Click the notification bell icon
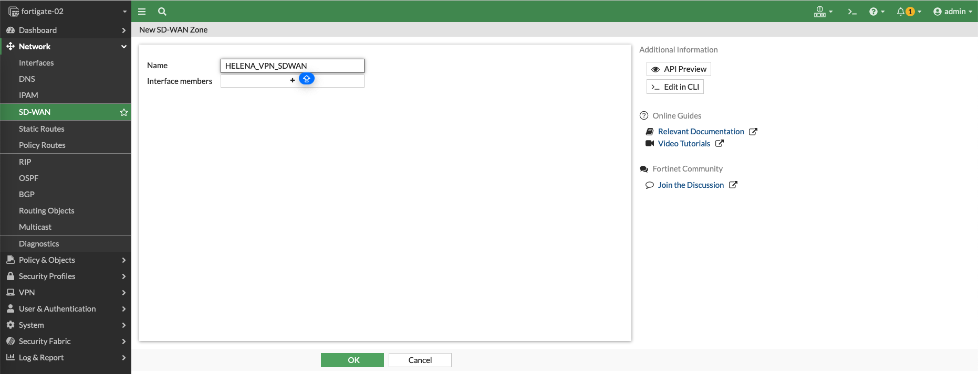This screenshot has width=978, height=374. pyautogui.click(x=901, y=12)
